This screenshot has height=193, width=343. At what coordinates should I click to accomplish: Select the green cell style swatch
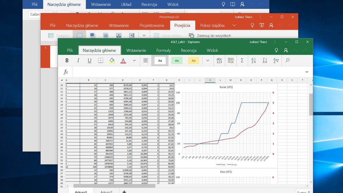[177, 60]
